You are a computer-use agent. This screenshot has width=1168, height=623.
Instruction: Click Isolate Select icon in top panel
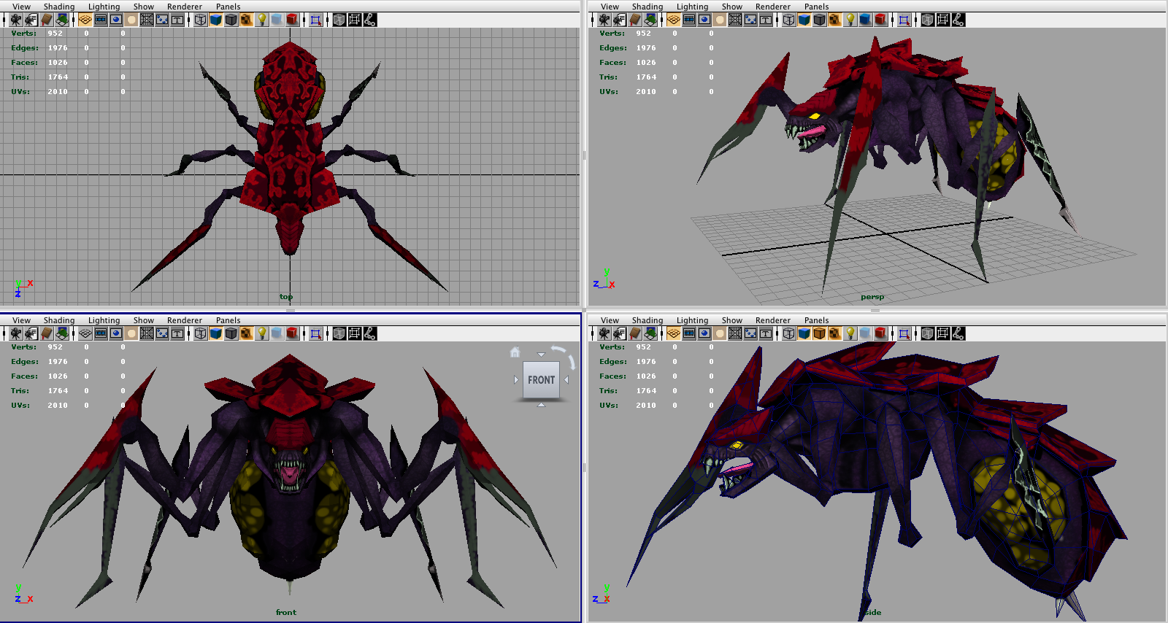pyautogui.click(x=315, y=20)
